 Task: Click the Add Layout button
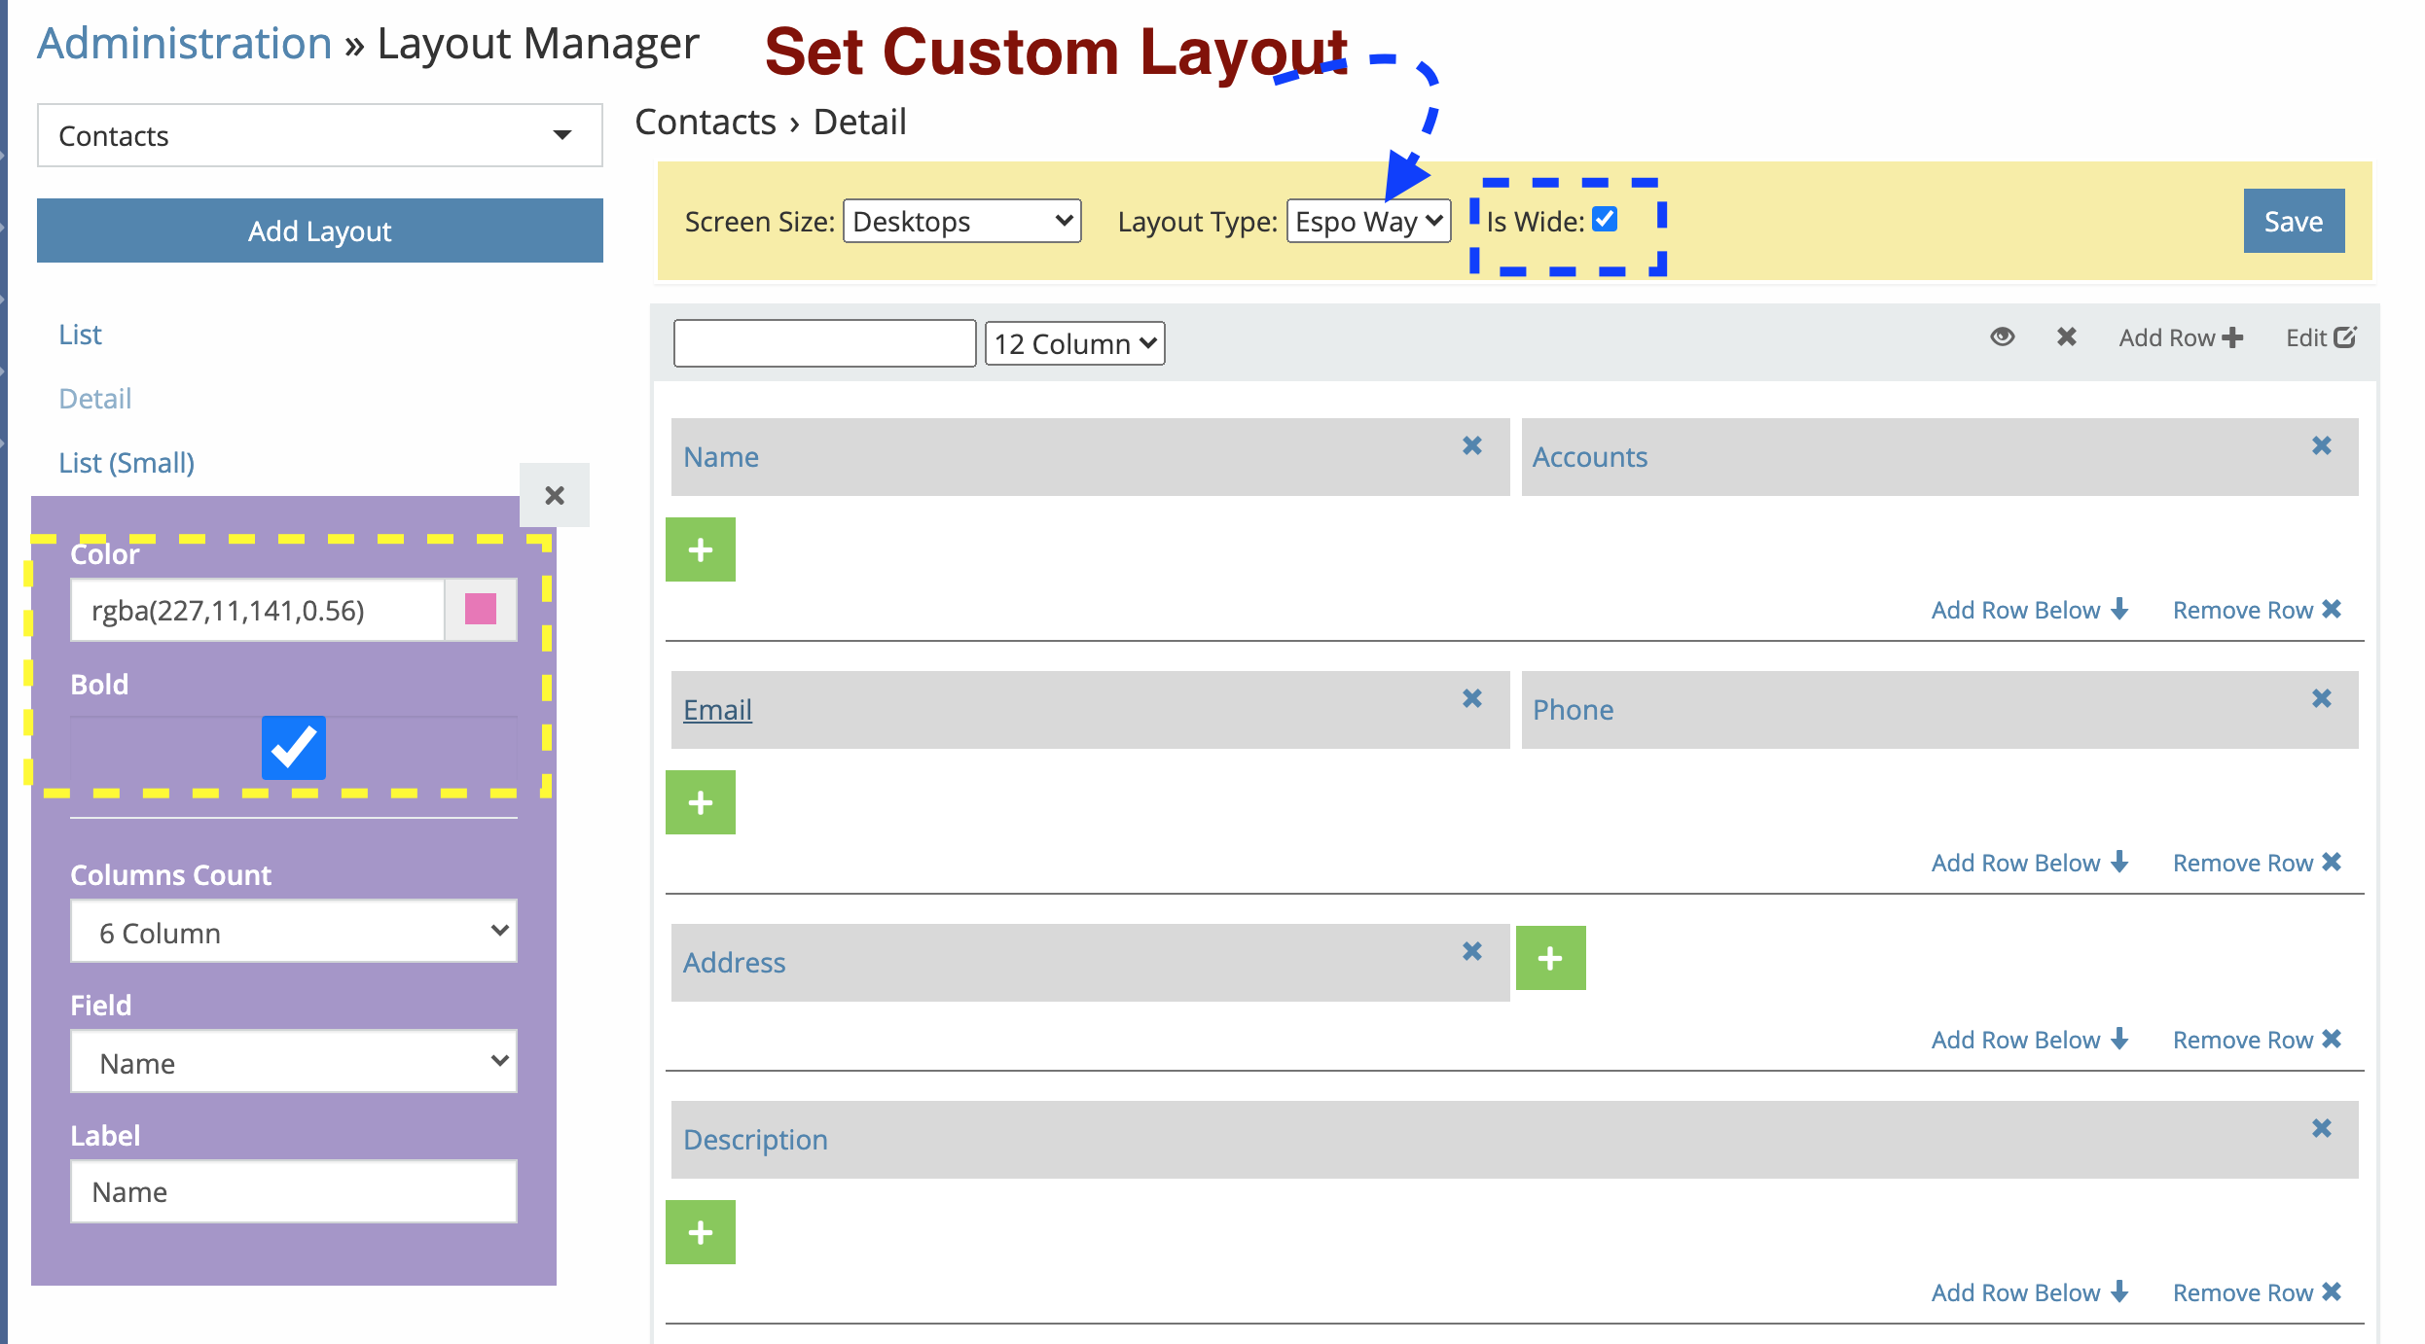[x=319, y=230]
